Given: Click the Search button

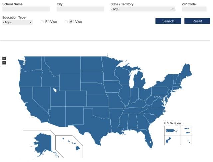Looking at the screenshot, I should tap(168, 21).
